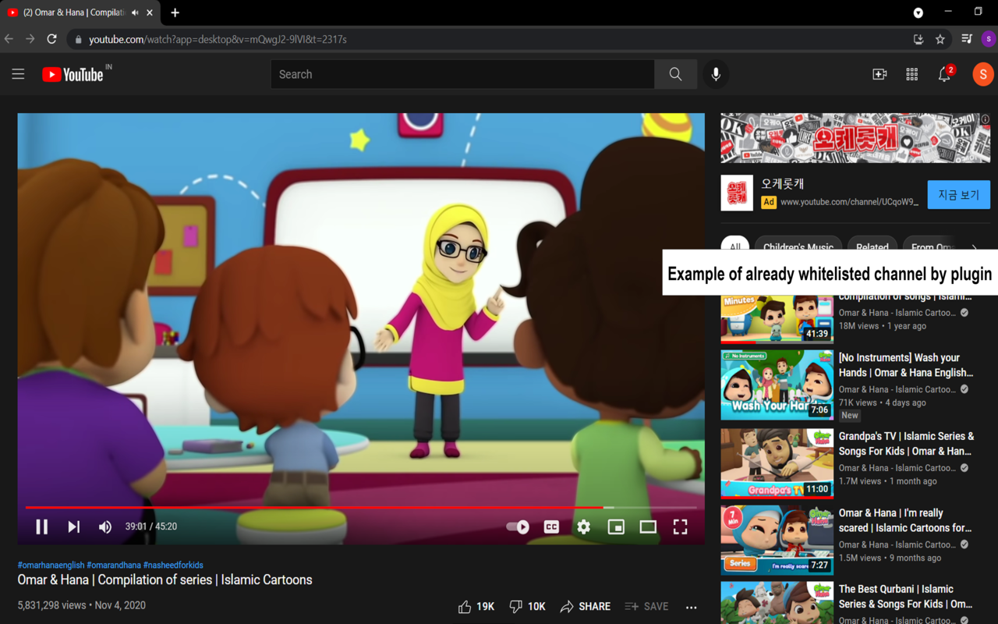
Task: Open the orange S account avatar
Action: [982, 74]
